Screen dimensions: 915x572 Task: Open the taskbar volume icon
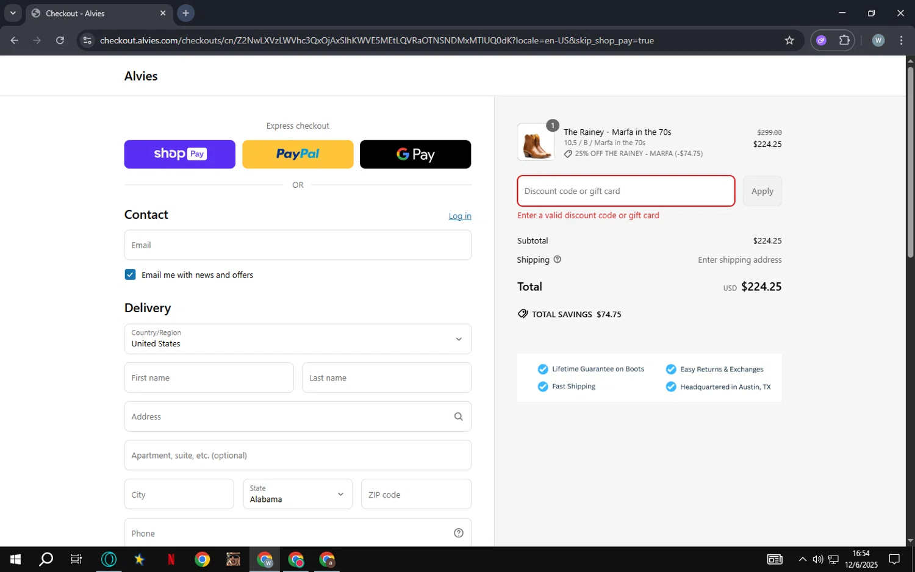click(x=818, y=559)
